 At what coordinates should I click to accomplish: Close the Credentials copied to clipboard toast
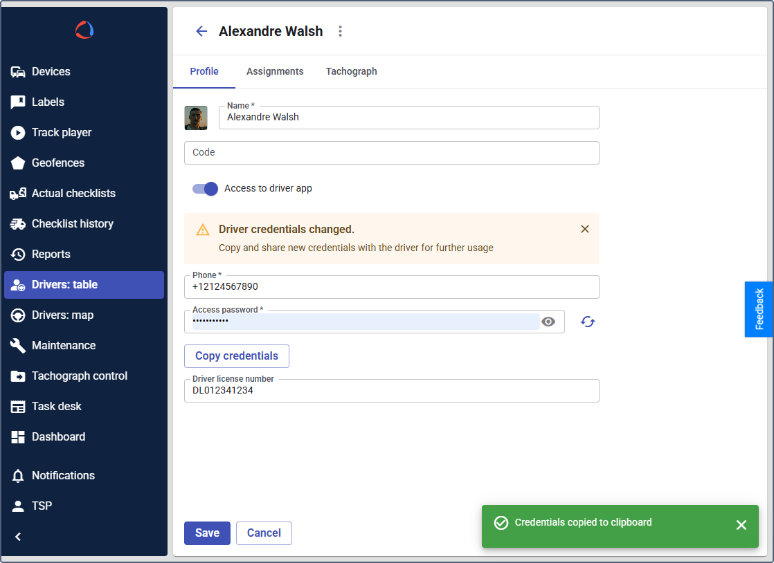(741, 525)
